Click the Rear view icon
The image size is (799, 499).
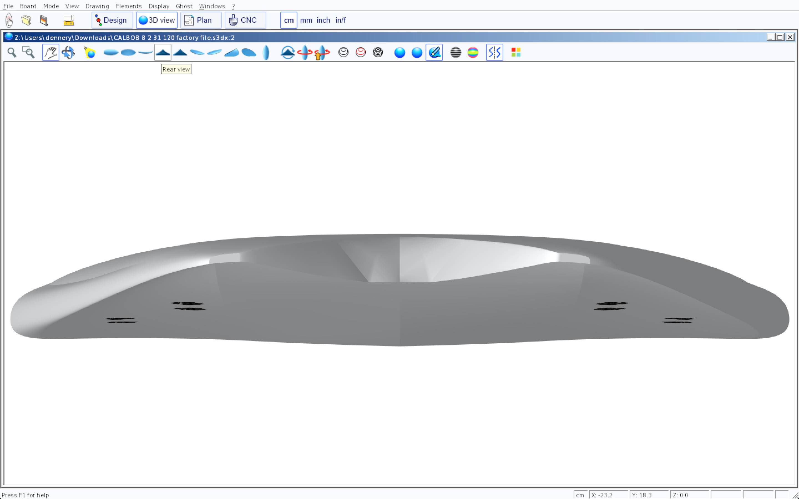click(163, 52)
